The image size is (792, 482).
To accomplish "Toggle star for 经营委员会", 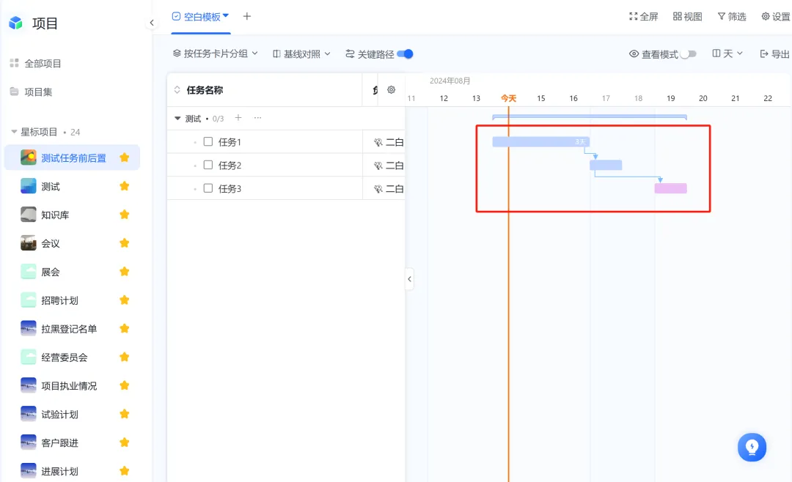I will [124, 357].
